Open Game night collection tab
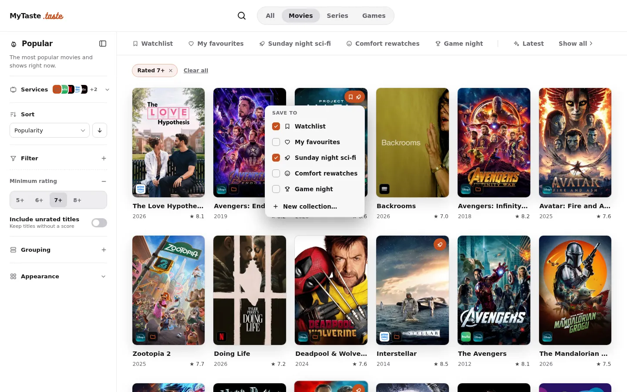Viewport: 627px width, 392px height. tap(459, 44)
